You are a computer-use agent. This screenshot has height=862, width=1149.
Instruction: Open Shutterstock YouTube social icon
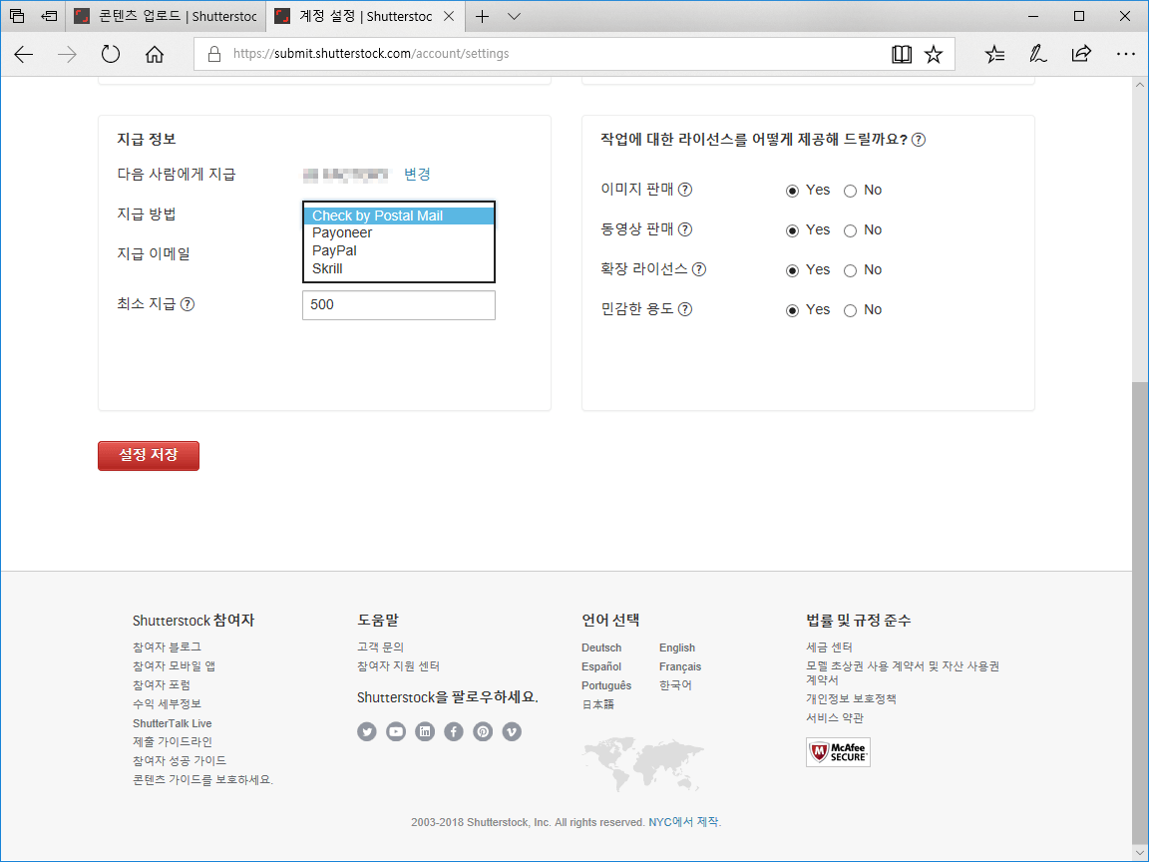coord(396,731)
